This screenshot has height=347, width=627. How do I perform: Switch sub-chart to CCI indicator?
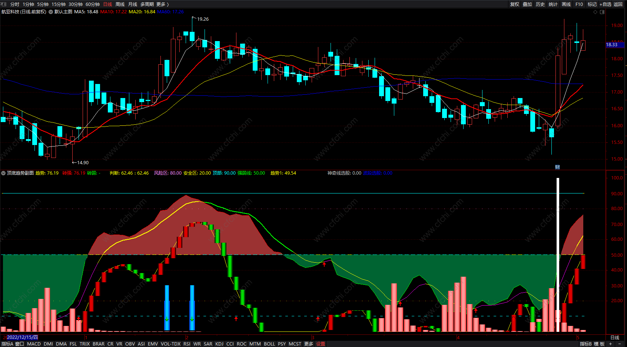click(x=230, y=344)
